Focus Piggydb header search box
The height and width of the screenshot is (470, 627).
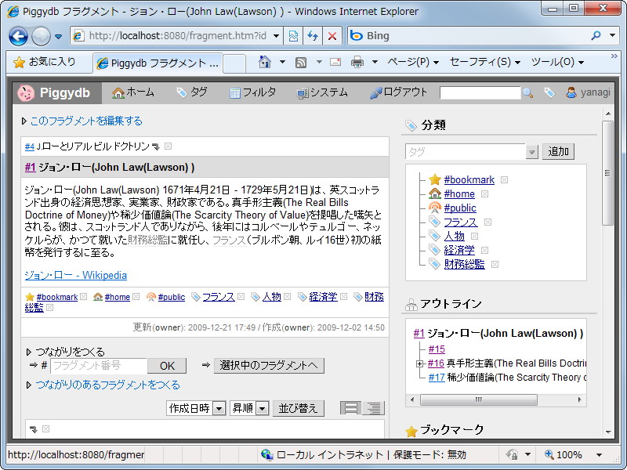[x=480, y=92]
